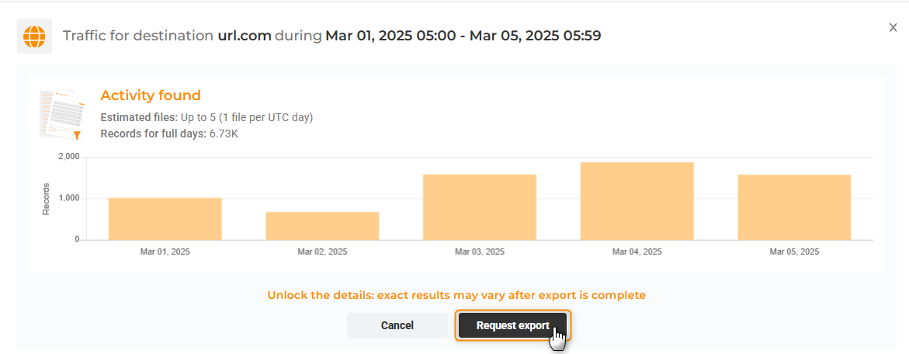Select the tallest Mar 04, 2025 bar
The height and width of the screenshot is (354, 909).
(637, 201)
